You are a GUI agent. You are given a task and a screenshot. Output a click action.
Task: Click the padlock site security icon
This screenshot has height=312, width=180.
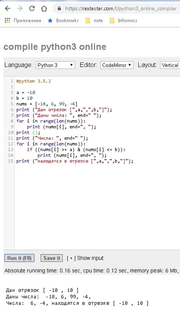tap(59, 9)
